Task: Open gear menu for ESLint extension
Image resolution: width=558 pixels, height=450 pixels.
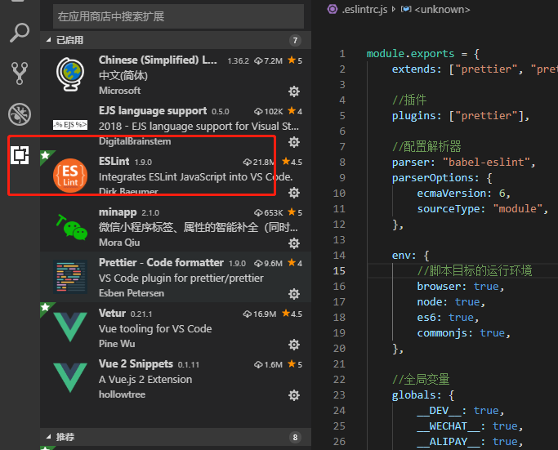Action: pos(294,193)
